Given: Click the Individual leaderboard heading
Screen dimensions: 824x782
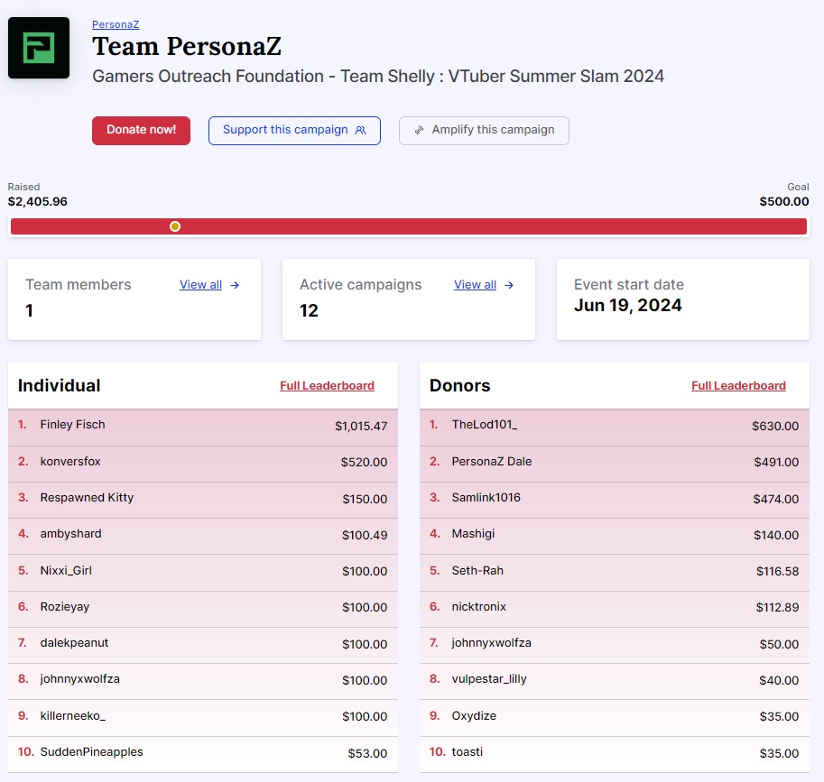Looking at the screenshot, I should [x=59, y=385].
